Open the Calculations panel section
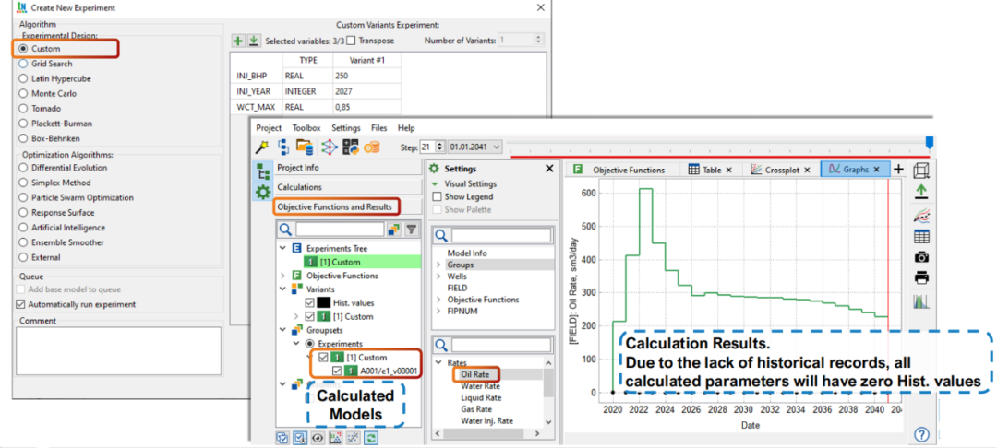This screenshot has height=448, width=997. 300,187
